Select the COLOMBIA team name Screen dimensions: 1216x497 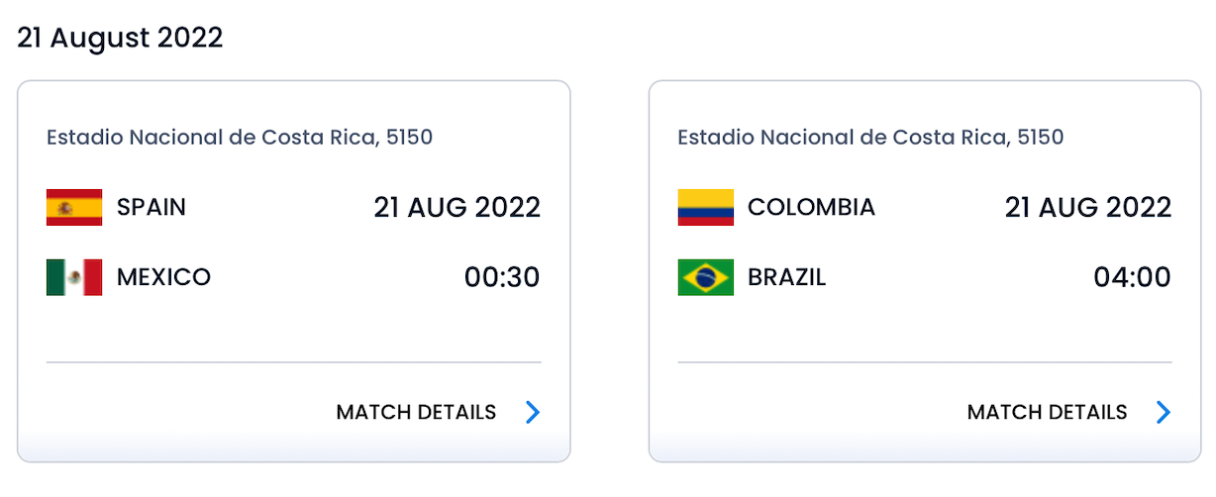pyautogui.click(x=811, y=208)
